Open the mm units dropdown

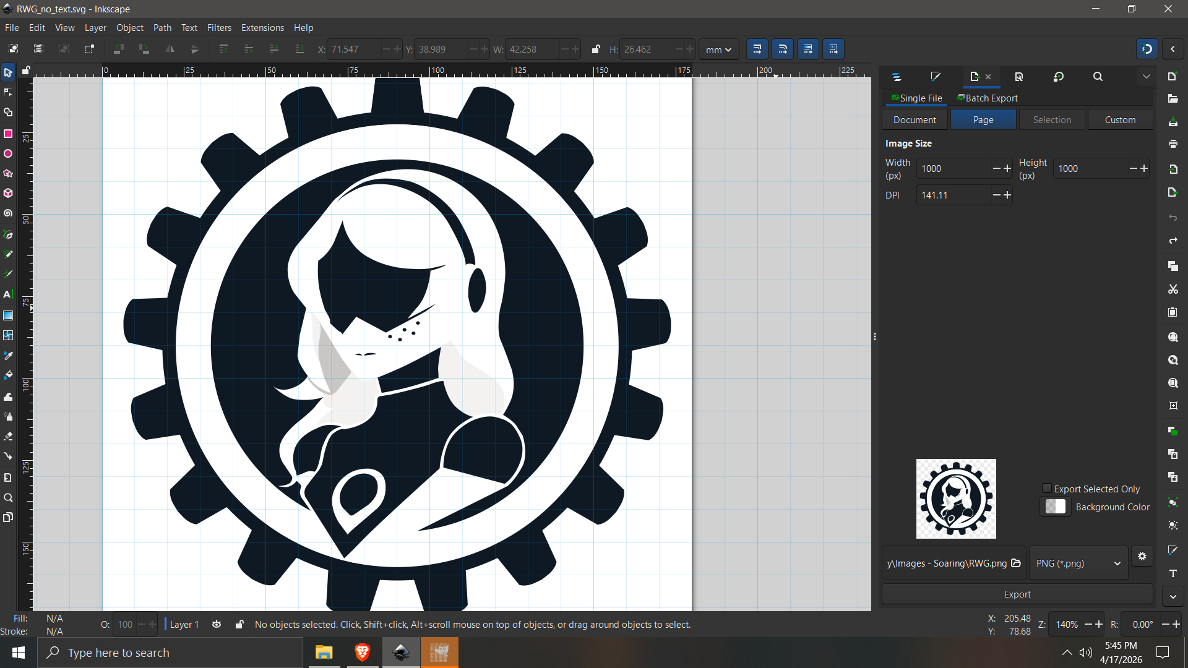pyautogui.click(x=718, y=49)
